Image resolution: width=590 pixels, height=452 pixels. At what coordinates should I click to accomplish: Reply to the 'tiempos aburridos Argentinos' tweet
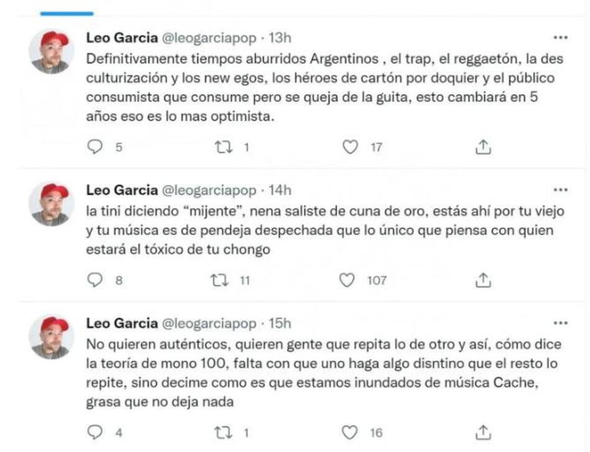click(95, 147)
